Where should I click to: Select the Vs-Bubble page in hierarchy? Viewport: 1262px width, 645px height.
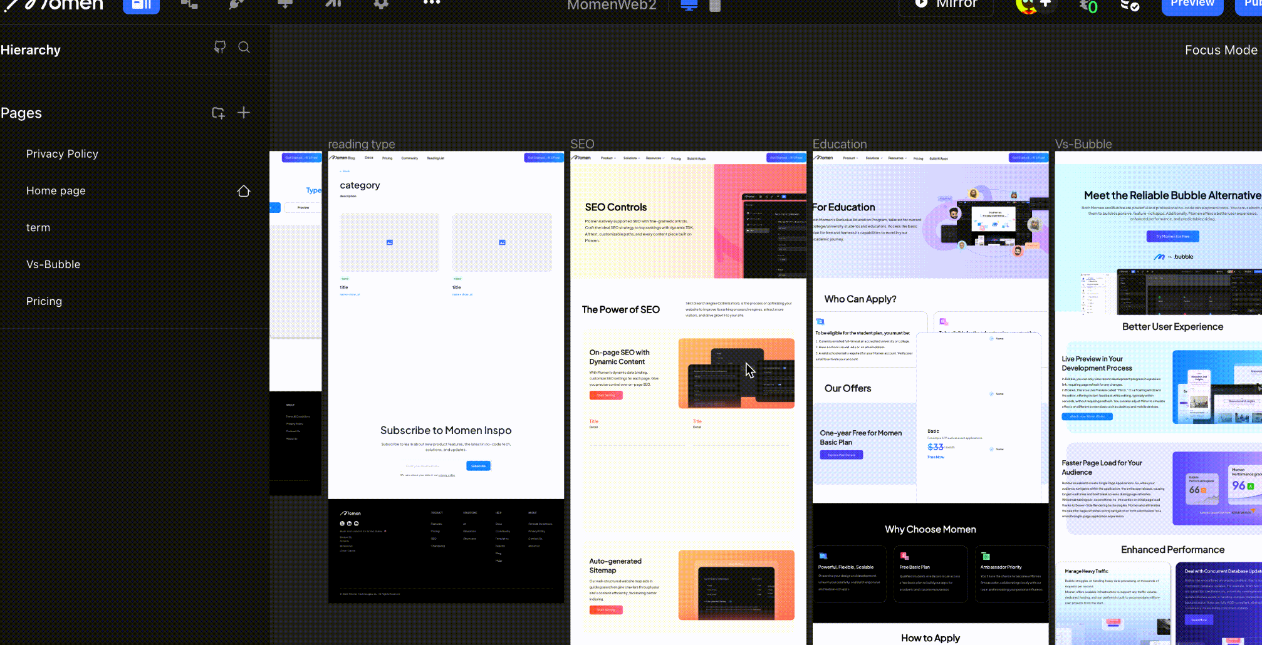pos(53,264)
